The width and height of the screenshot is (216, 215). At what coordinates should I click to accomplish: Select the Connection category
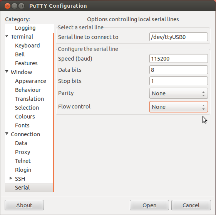coord(25,134)
